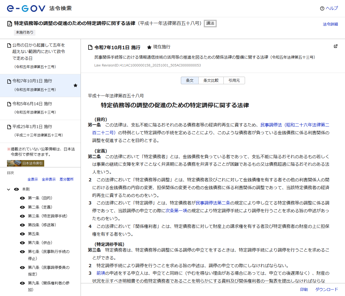The image size is (345, 296).
Task: Select the 平成25年1月1日 施行 revision
Action: click(40, 131)
